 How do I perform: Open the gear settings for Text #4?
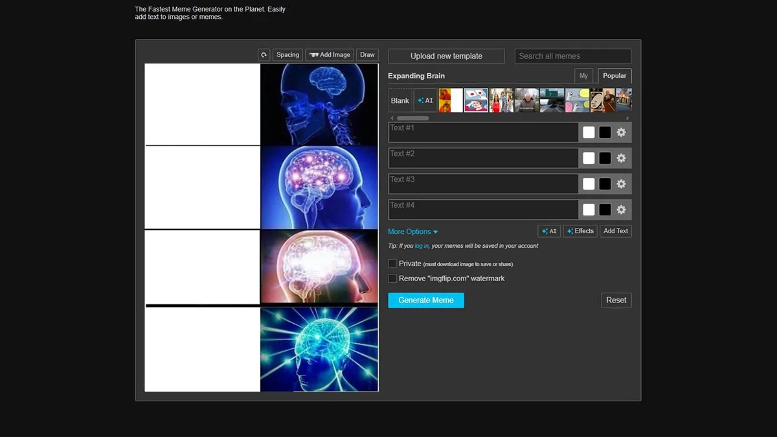click(622, 210)
